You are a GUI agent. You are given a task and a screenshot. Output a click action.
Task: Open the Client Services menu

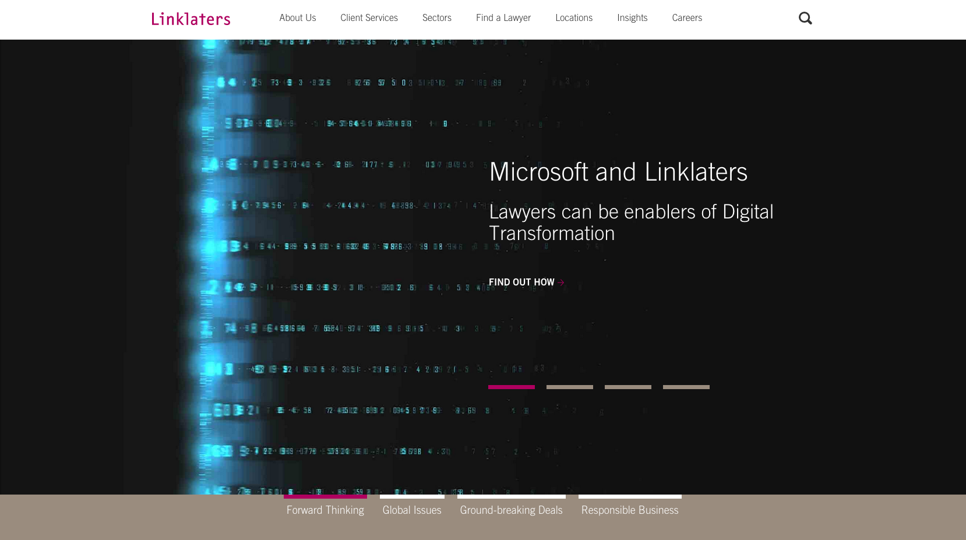[x=369, y=18]
